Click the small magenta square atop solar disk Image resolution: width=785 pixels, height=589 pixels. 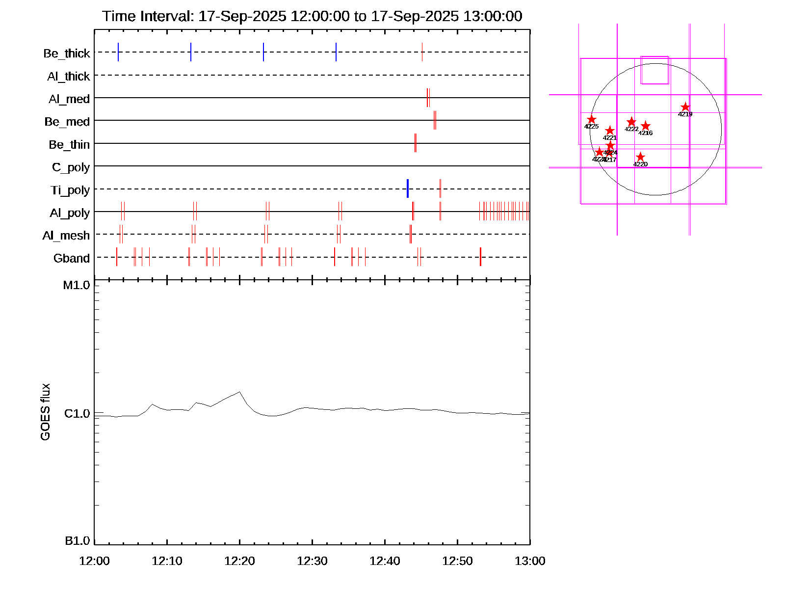tap(654, 70)
